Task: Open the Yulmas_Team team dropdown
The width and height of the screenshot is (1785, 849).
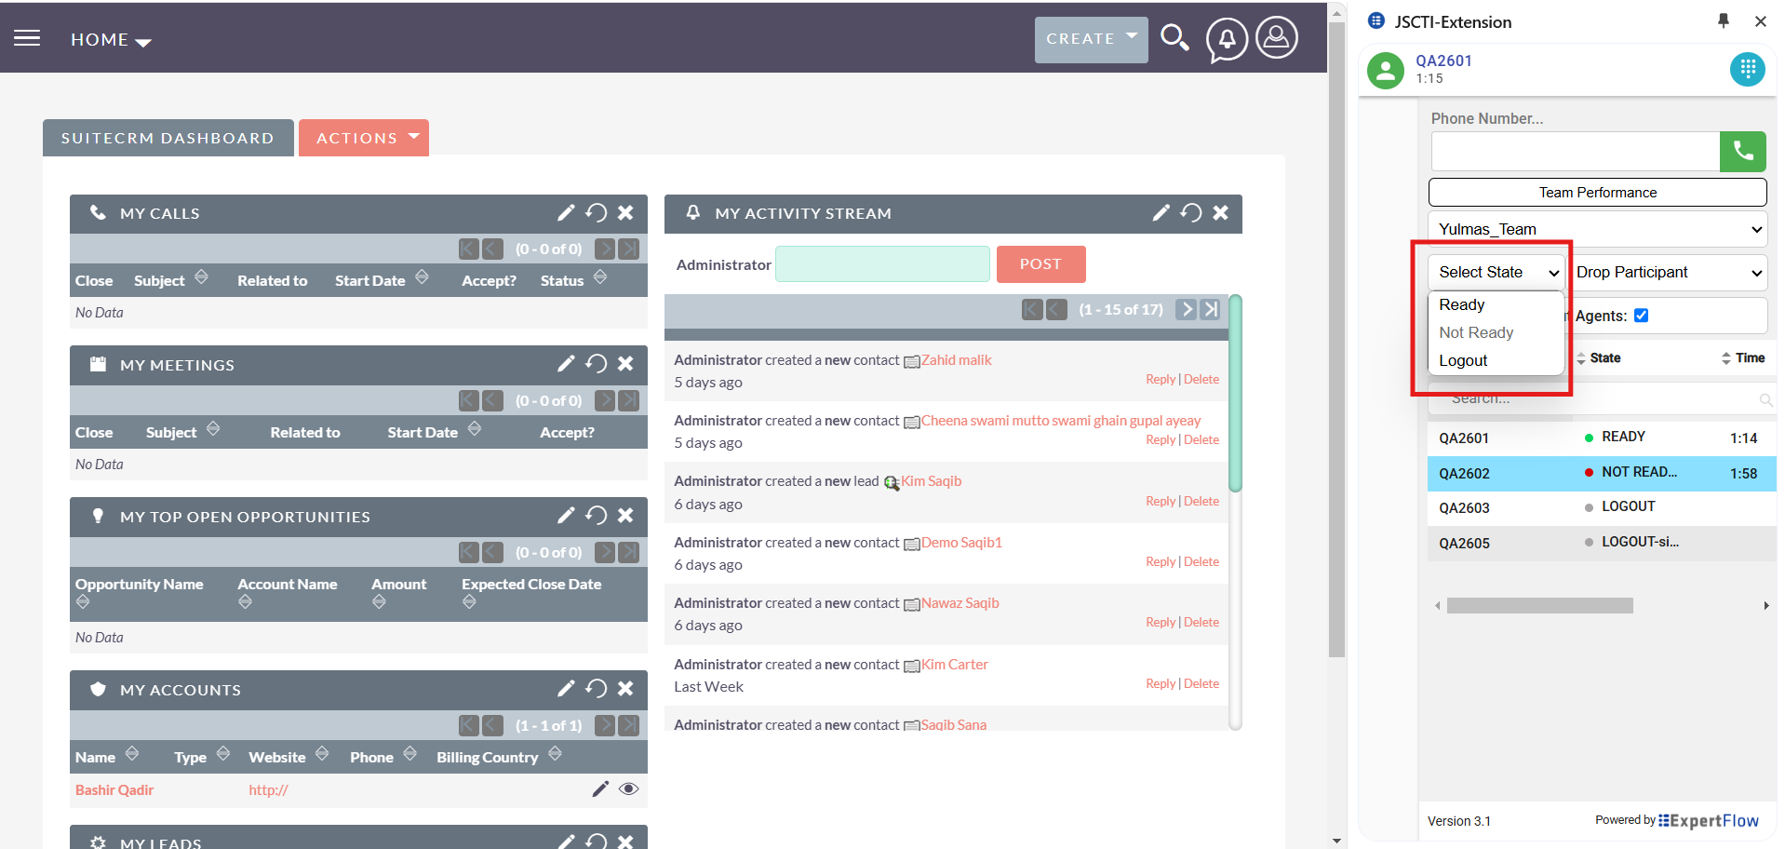Action: pyautogui.click(x=1597, y=230)
